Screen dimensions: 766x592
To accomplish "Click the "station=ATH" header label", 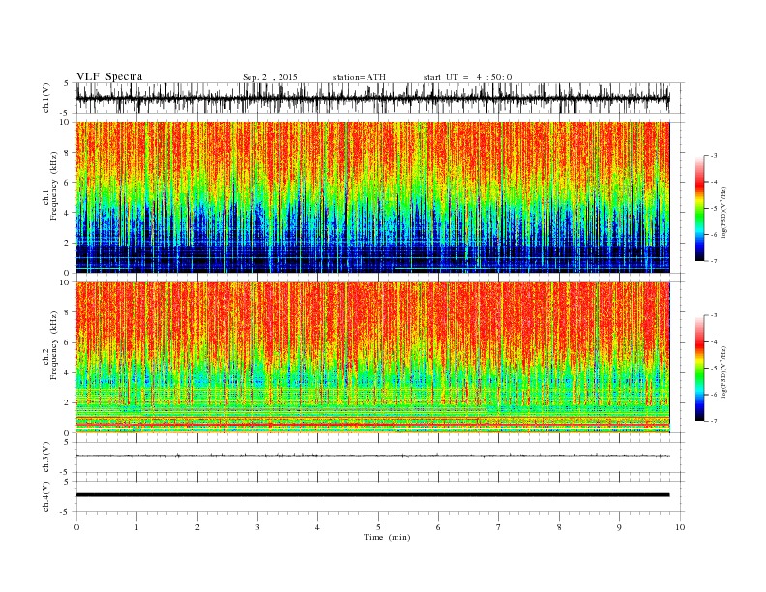I will [359, 77].
